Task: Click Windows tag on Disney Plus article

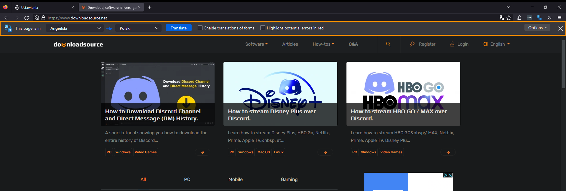Action: (246, 152)
